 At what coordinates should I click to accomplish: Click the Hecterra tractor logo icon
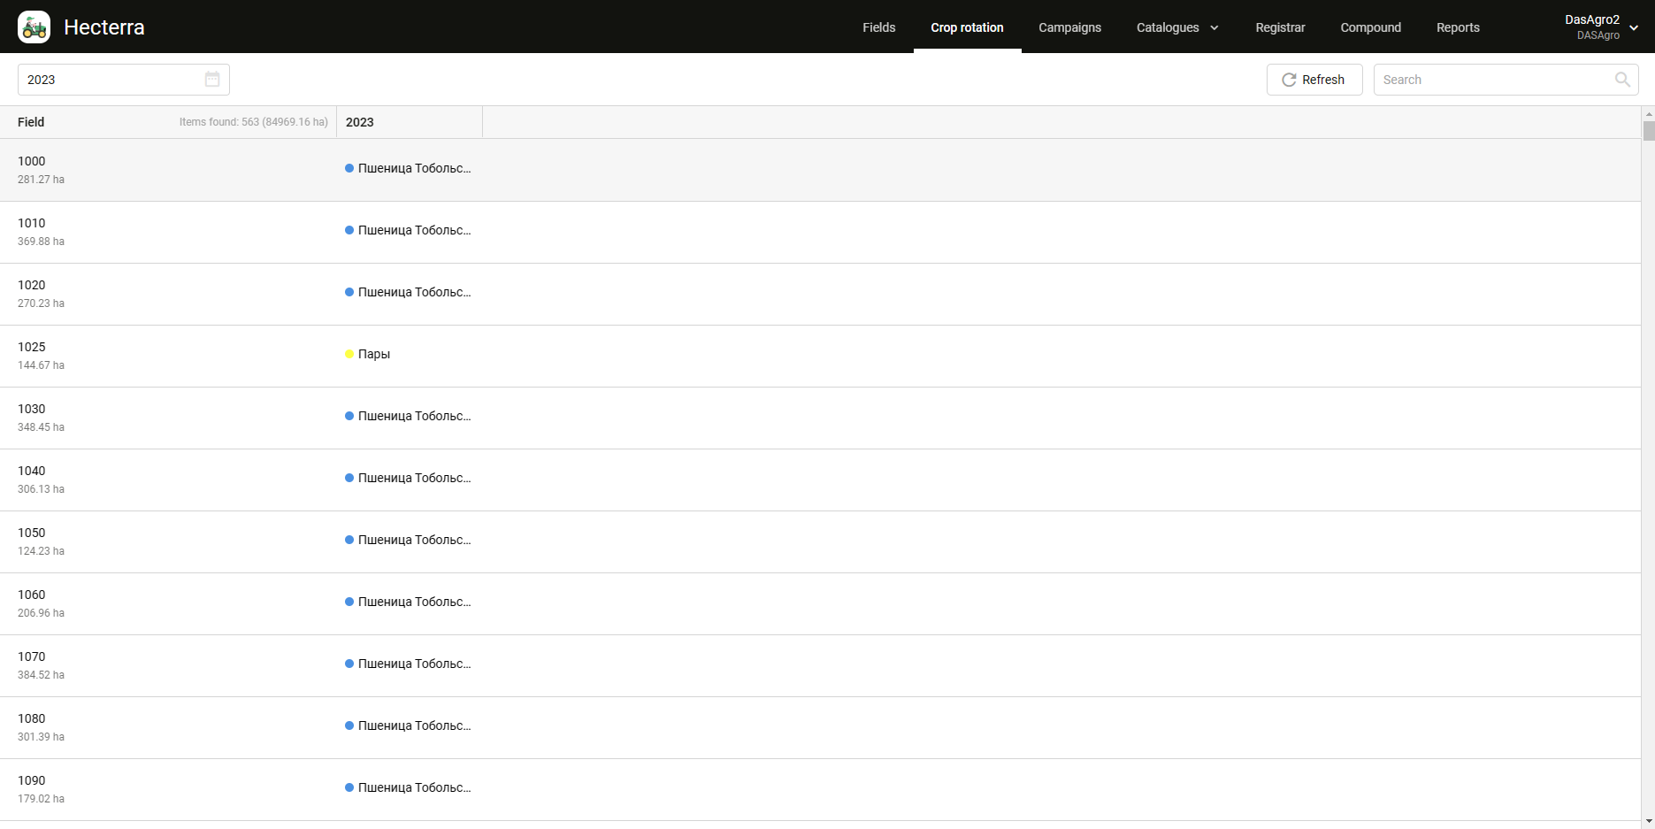34,27
